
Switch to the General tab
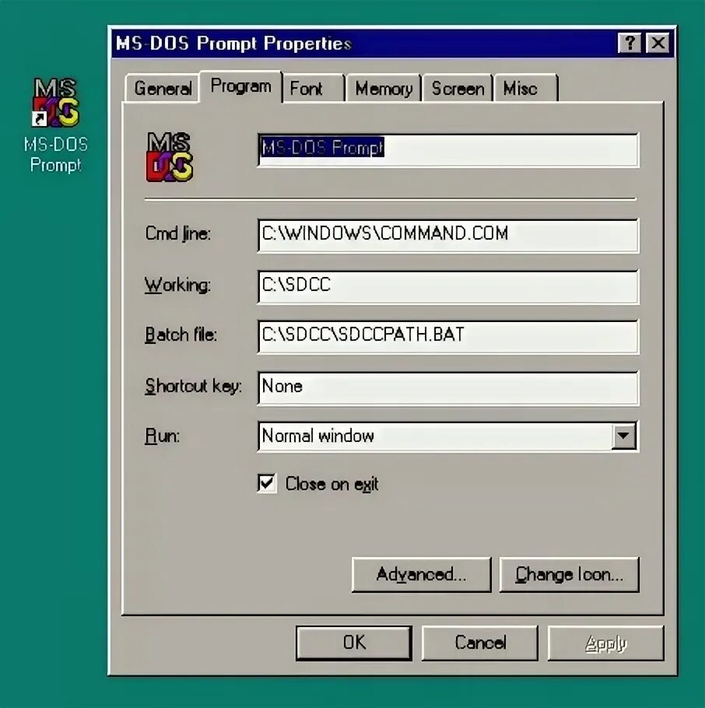point(163,88)
